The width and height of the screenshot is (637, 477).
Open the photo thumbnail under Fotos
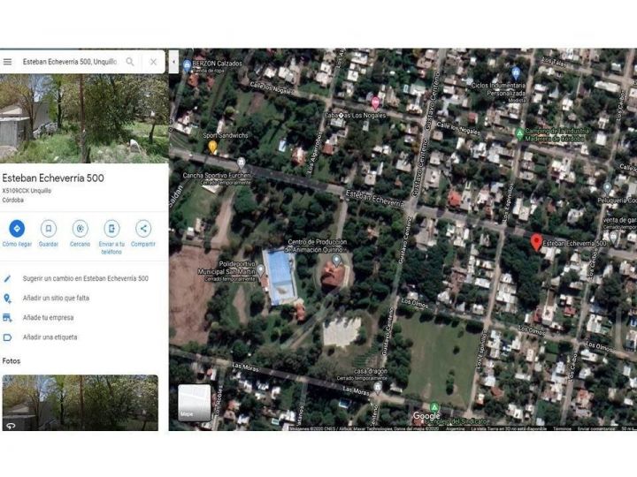point(80,403)
